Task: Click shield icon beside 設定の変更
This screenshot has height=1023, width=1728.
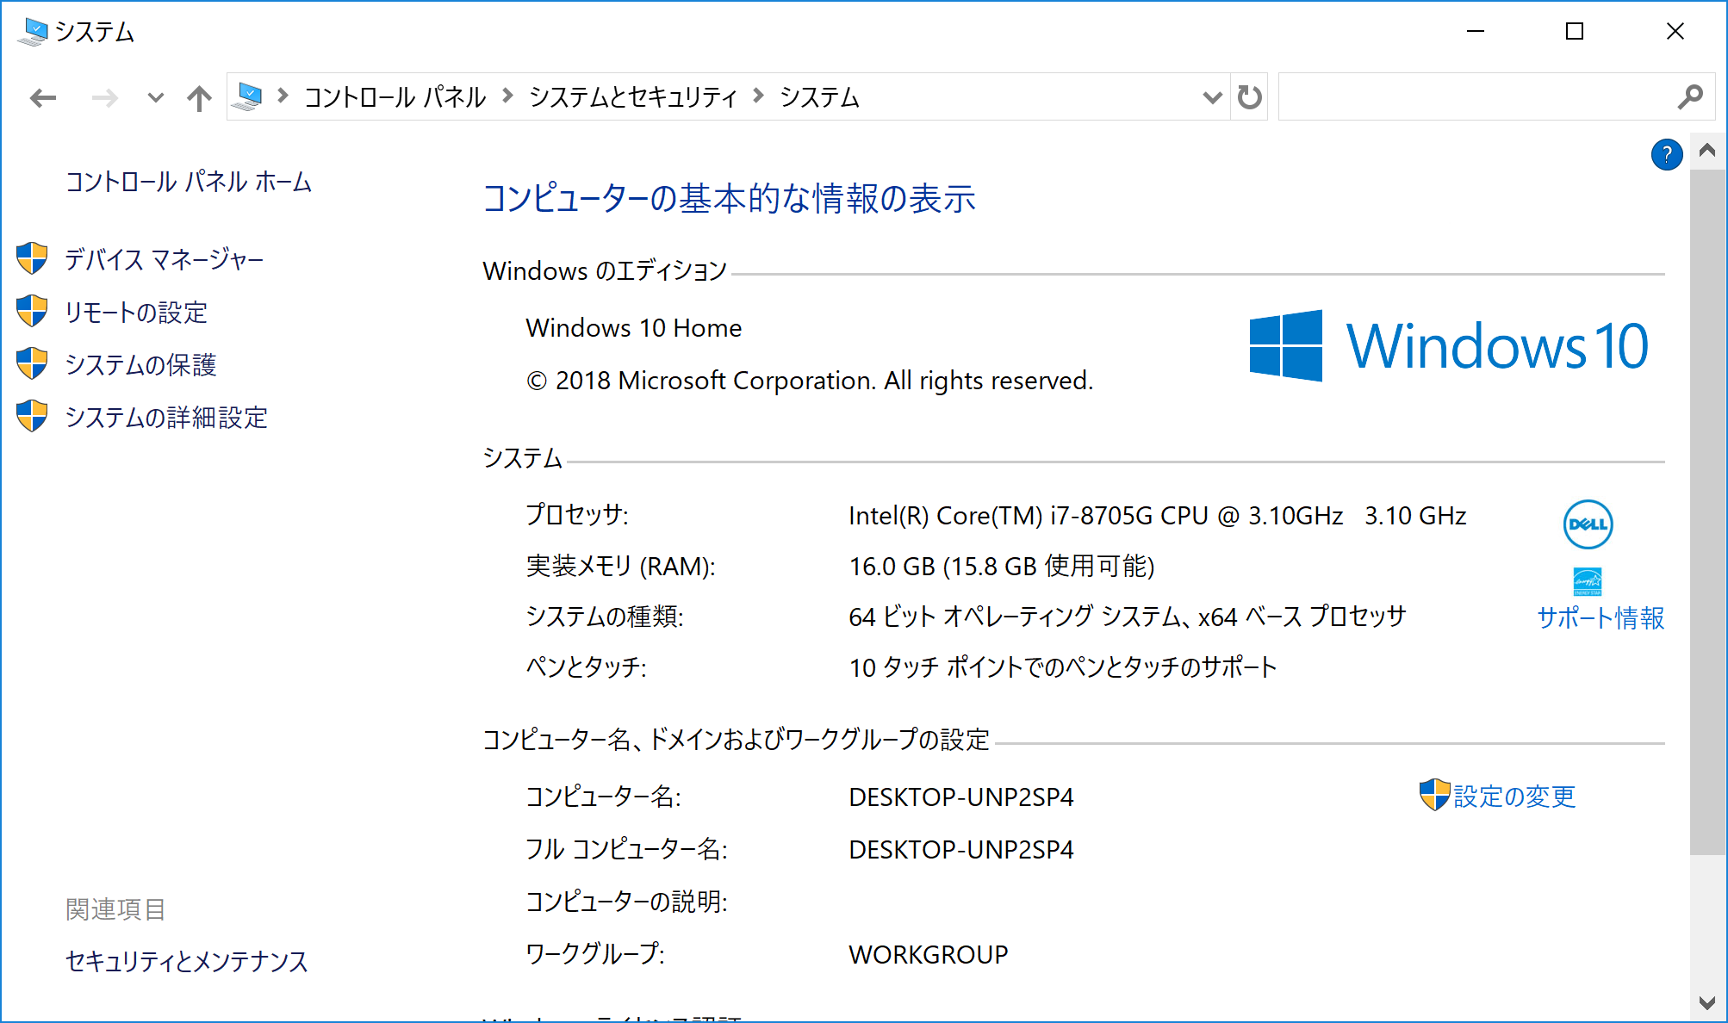Action: pos(1434,795)
